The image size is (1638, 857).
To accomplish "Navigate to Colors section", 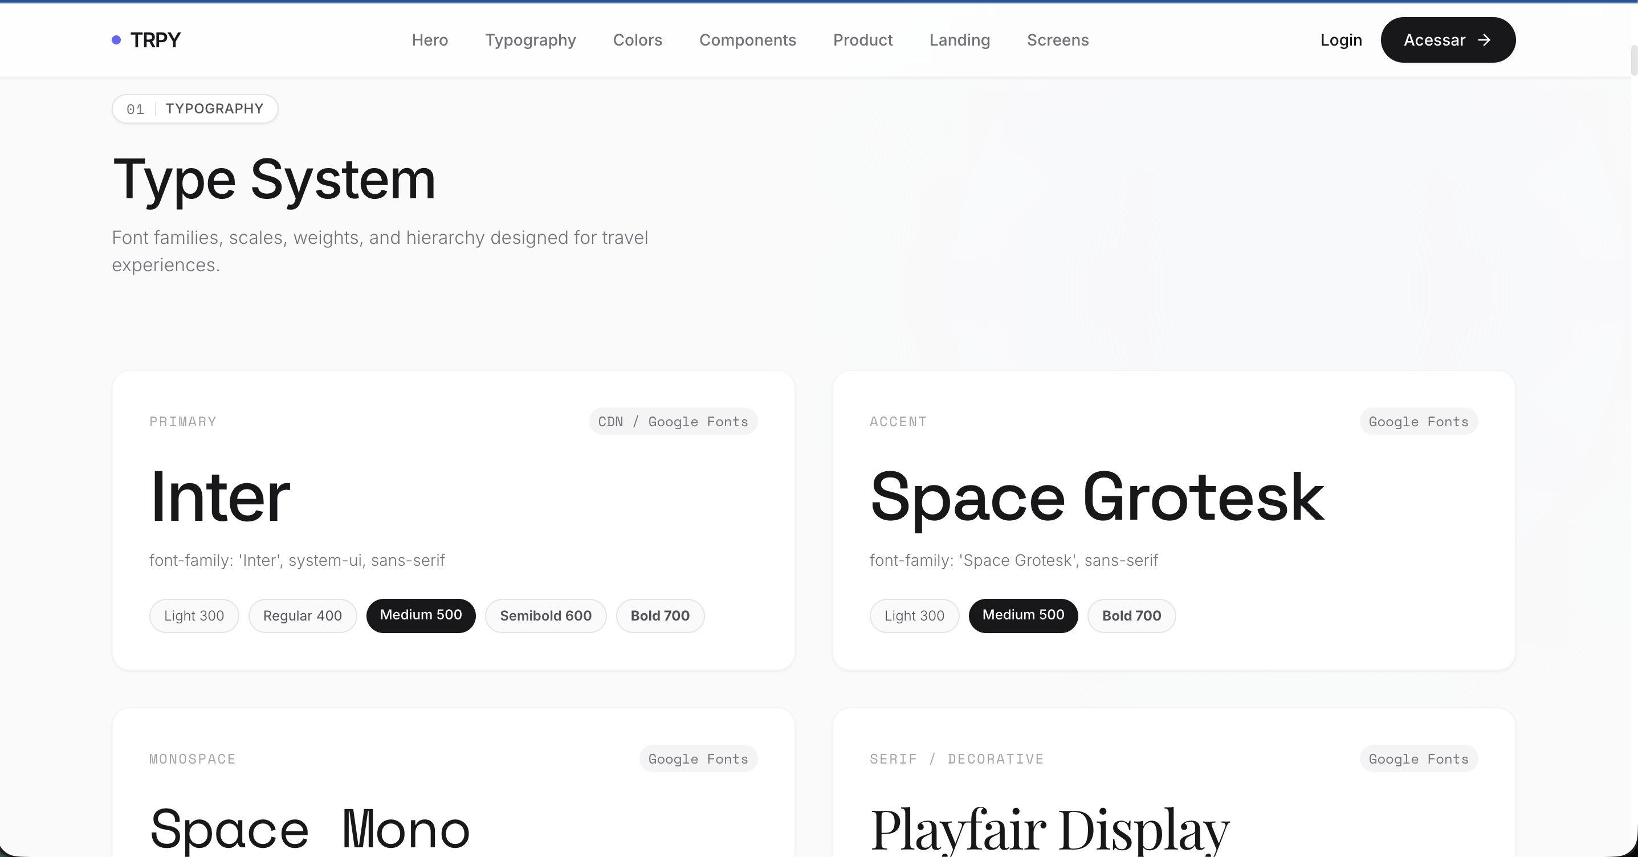I will (638, 40).
